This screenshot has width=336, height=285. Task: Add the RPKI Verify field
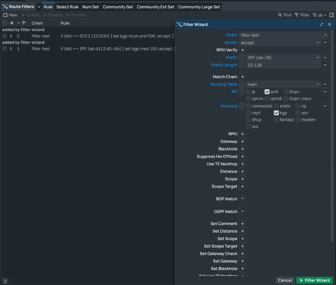[242, 50]
